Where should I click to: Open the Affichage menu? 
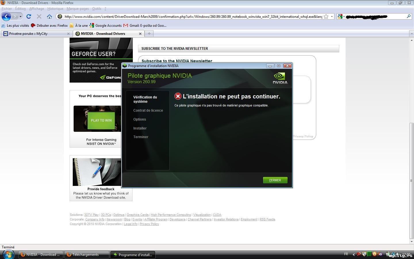[x=37, y=9]
